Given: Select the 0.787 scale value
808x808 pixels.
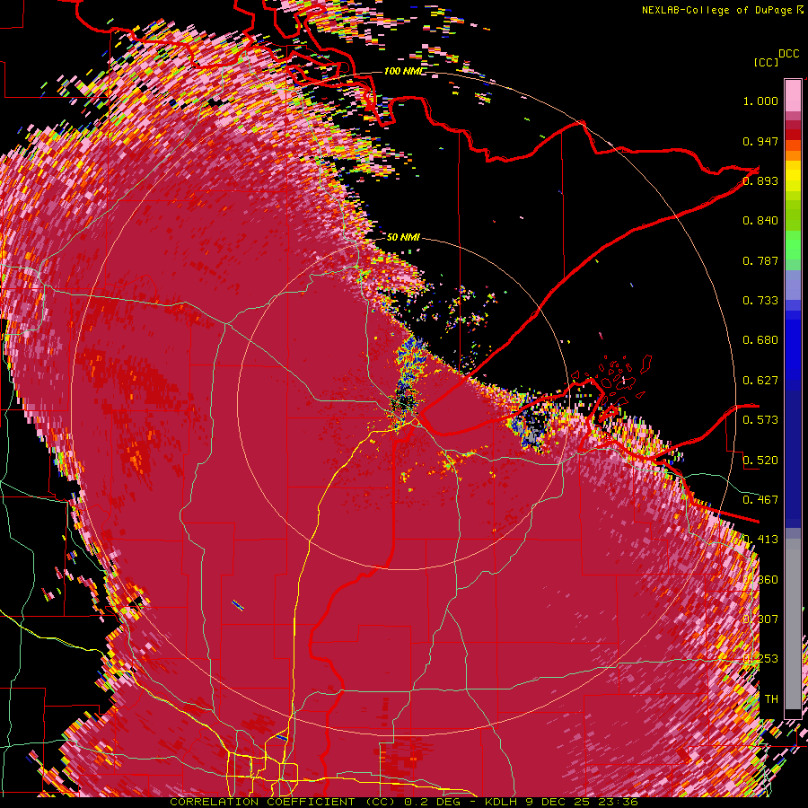Looking at the screenshot, I should pos(760,260).
